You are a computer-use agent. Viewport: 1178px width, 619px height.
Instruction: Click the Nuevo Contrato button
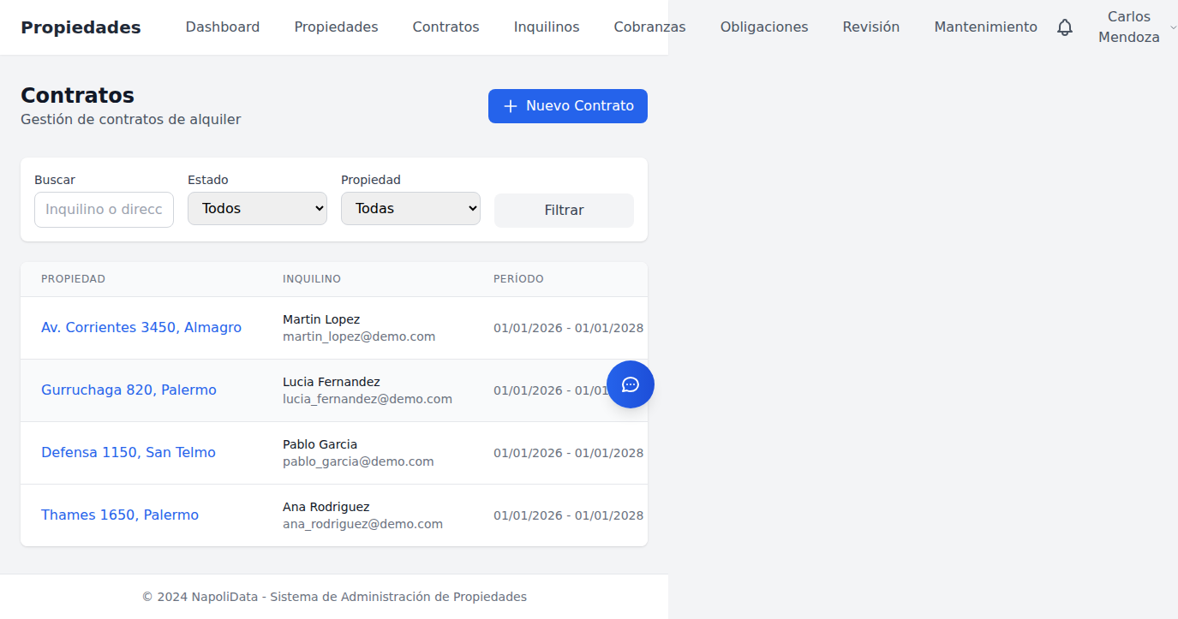tap(567, 106)
